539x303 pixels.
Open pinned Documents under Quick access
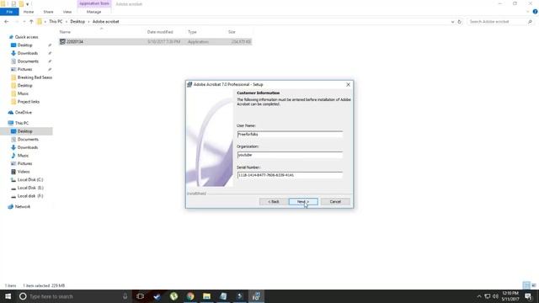pos(28,61)
